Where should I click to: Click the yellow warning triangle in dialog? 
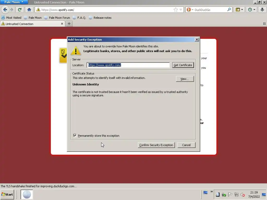[76, 51]
